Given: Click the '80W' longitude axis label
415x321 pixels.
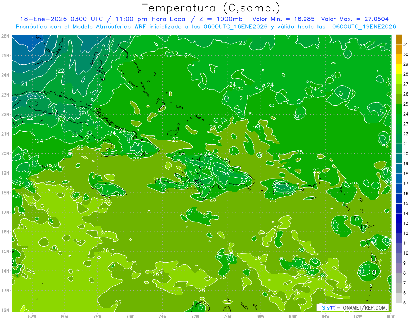Looking at the screenshot, I should click(x=65, y=316).
